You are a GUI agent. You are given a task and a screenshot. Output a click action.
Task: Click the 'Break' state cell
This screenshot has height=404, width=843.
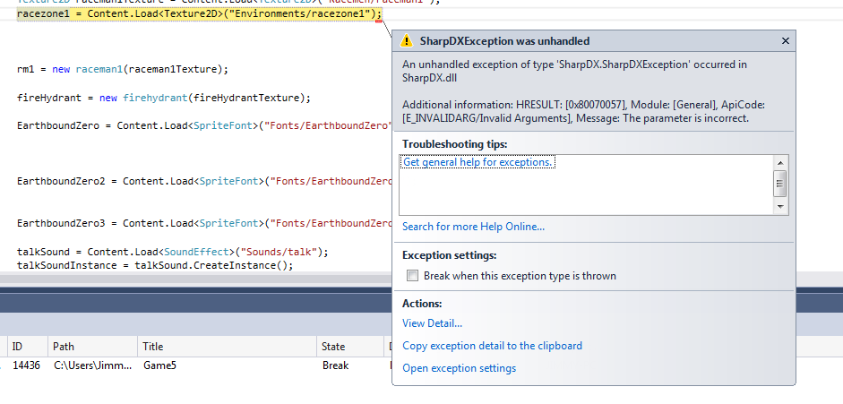click(x=335, y=365)
